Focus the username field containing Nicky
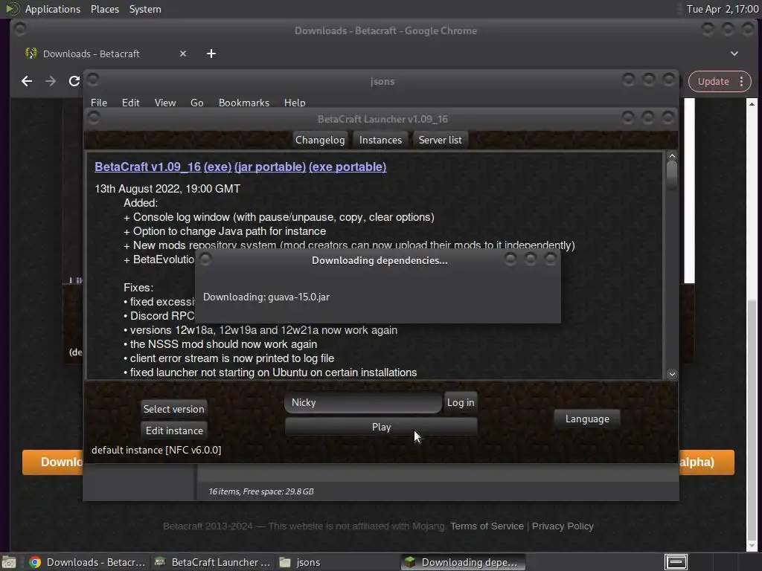Screen dimensions: 762x571 pyautogui.click(x=363, y=402)
